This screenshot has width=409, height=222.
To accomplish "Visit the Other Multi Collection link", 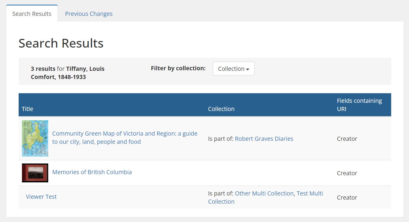I will click(x=264, y=193).
